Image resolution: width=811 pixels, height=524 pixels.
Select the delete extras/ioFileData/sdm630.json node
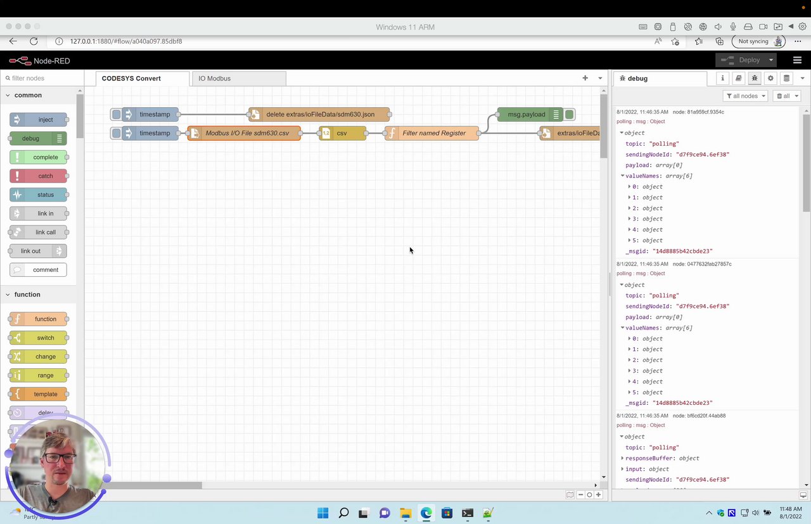click(x=319, y=115)
